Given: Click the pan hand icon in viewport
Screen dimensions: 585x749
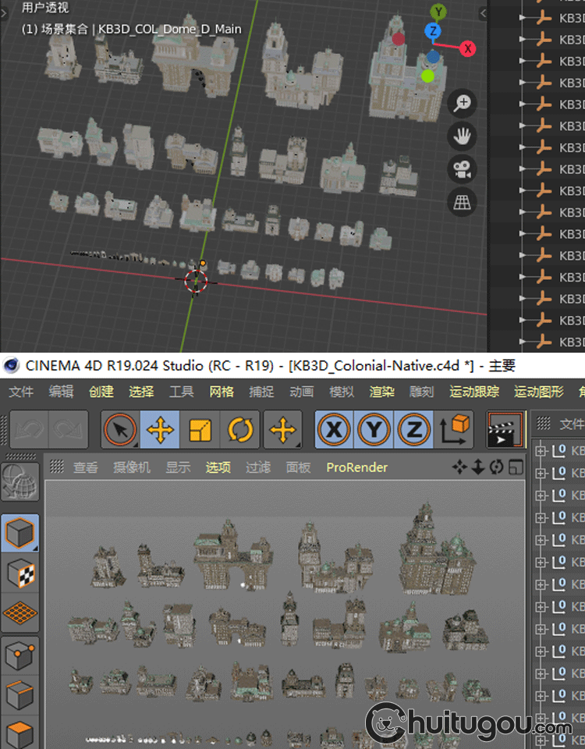Looking at the screenshot, I should click(x=463, y=136).
